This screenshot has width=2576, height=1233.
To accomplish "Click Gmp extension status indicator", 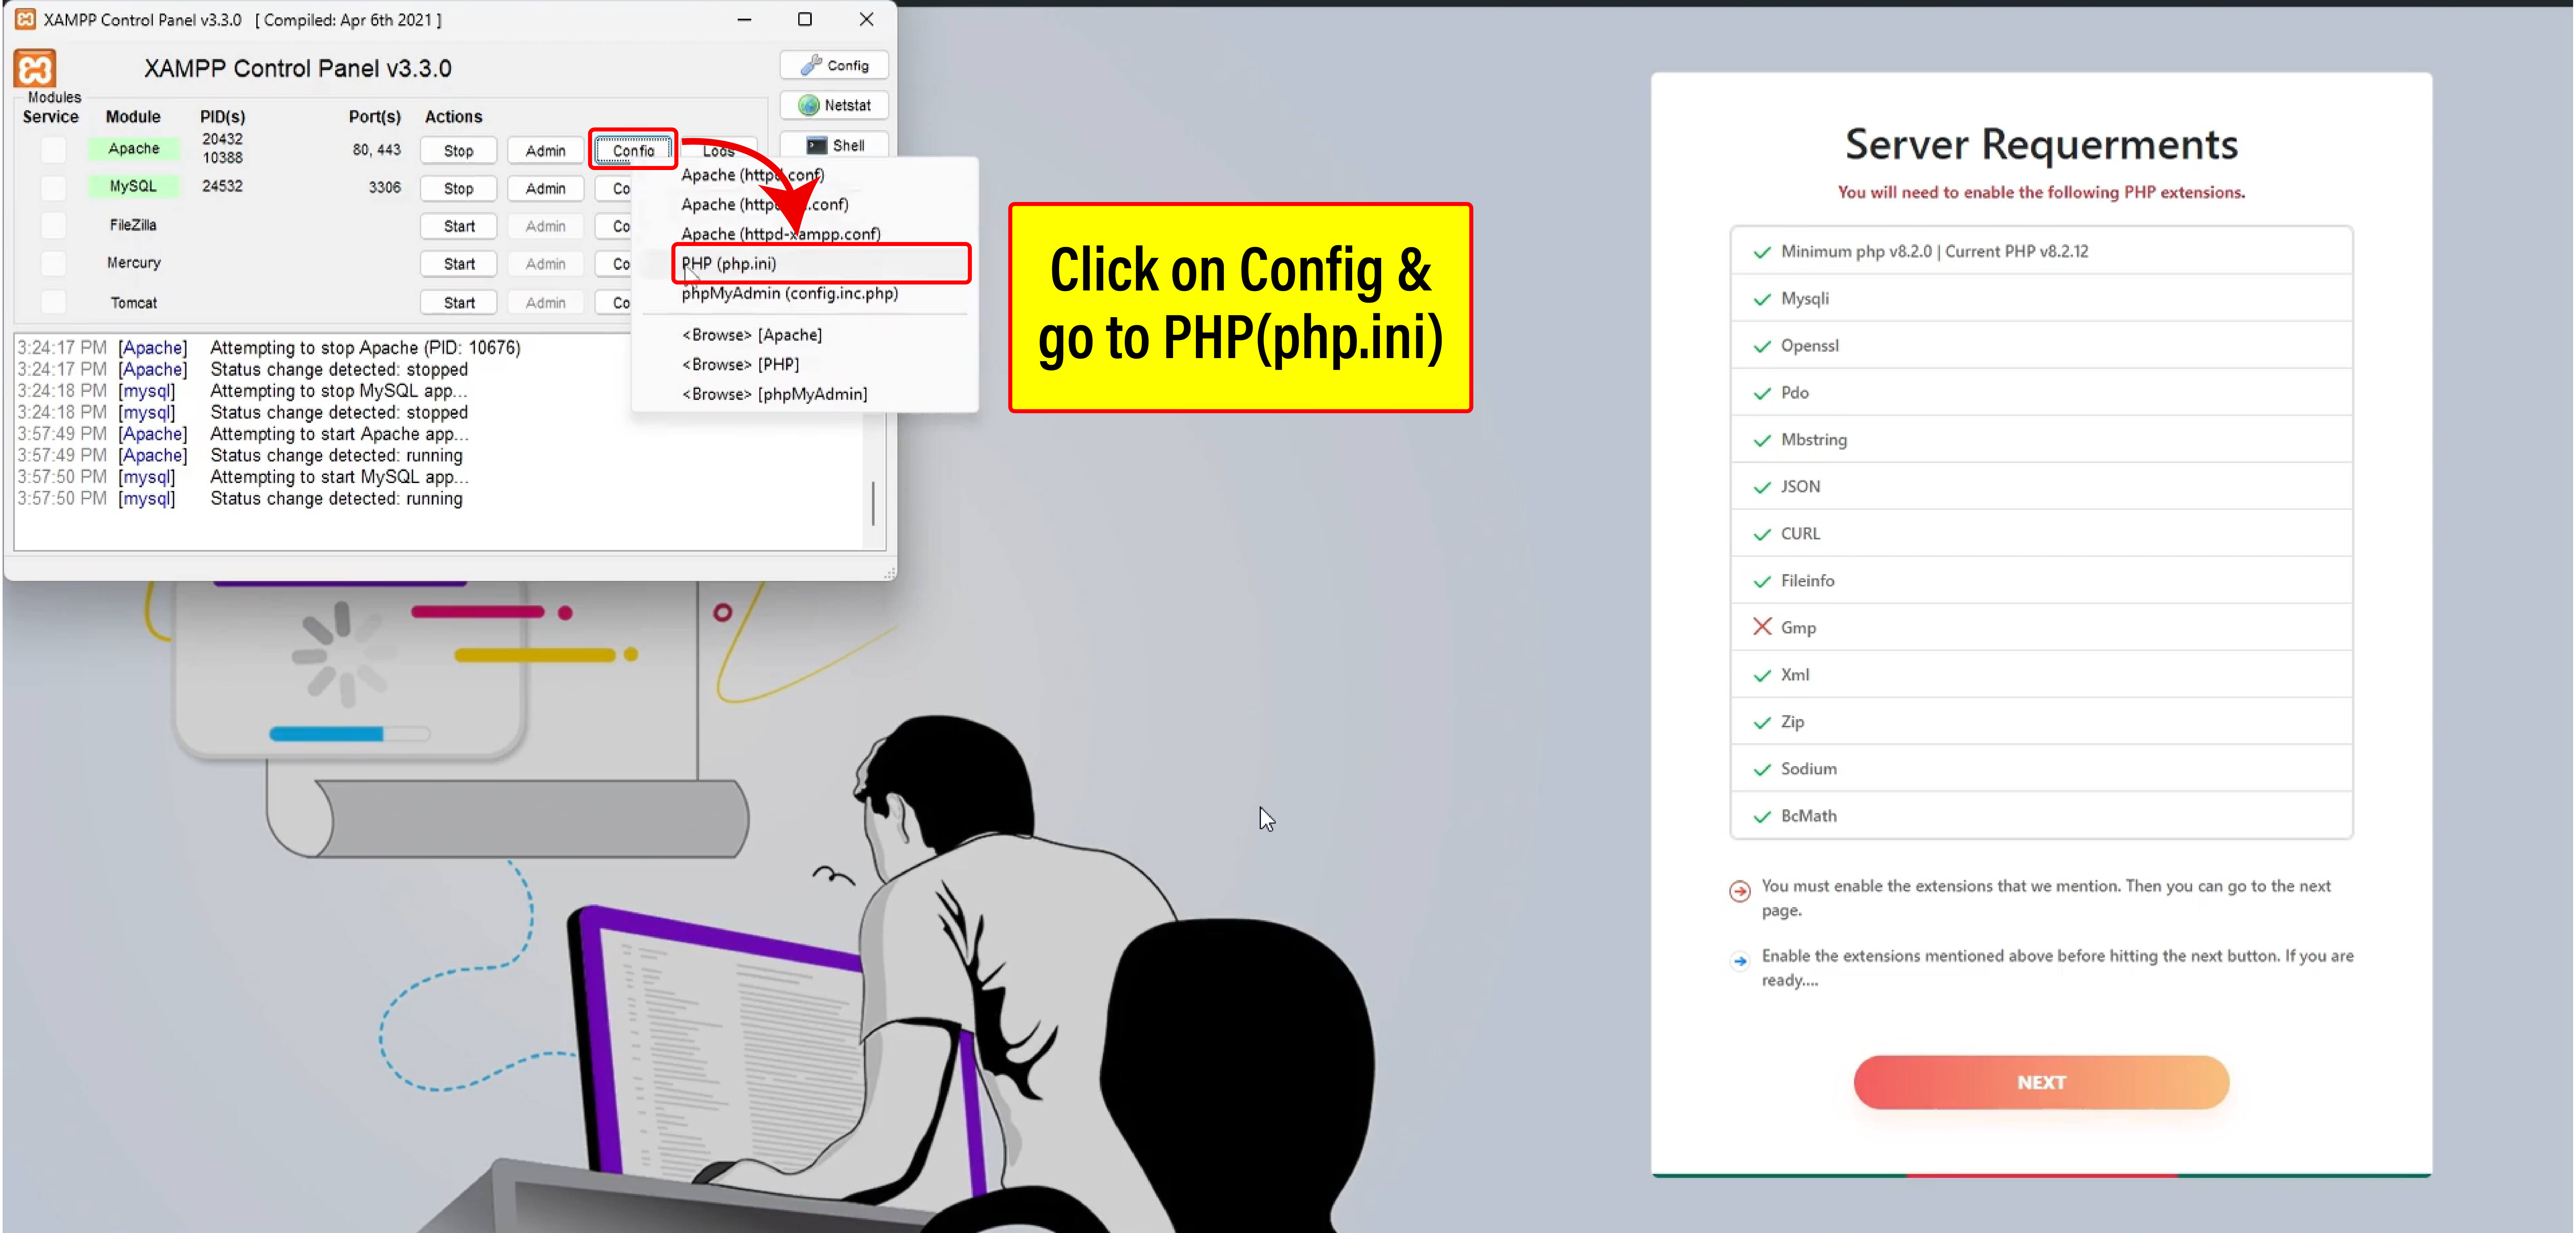I will click(x=1759, y=626).
